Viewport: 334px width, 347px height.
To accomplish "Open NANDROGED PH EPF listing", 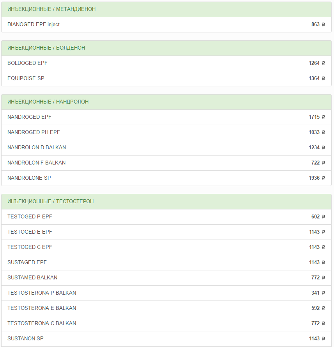I will (34, 132).
